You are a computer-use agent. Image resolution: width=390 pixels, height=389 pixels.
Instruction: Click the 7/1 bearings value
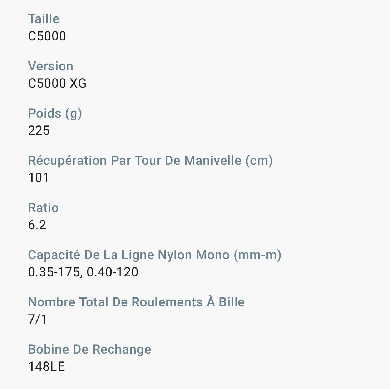click(x=37, y=320)
